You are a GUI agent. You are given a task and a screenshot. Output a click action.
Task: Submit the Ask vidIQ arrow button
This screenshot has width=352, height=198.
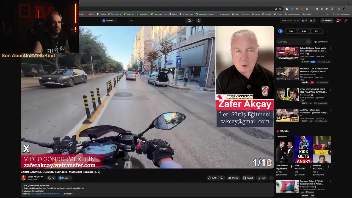[x=309, y=42]
